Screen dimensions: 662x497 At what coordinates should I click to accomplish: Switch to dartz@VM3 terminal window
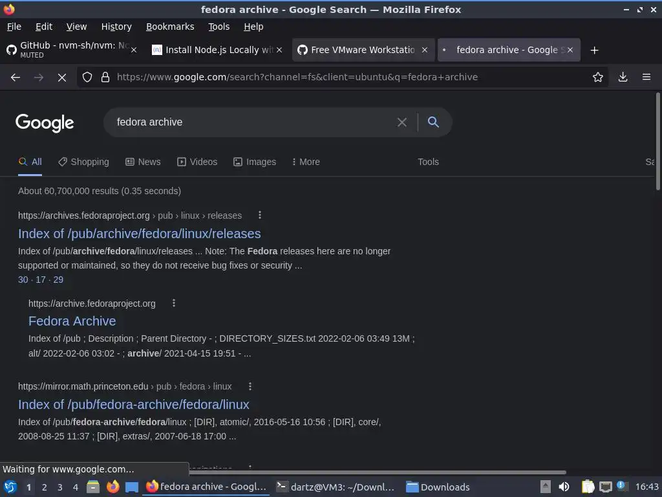(336, 487)
